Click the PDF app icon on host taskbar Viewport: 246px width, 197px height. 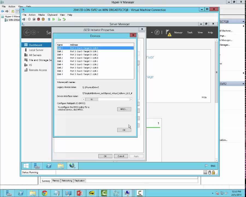point(92,193)
